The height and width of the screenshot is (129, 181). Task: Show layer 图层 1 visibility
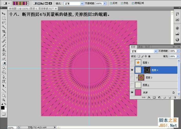[x=132, y=62]
